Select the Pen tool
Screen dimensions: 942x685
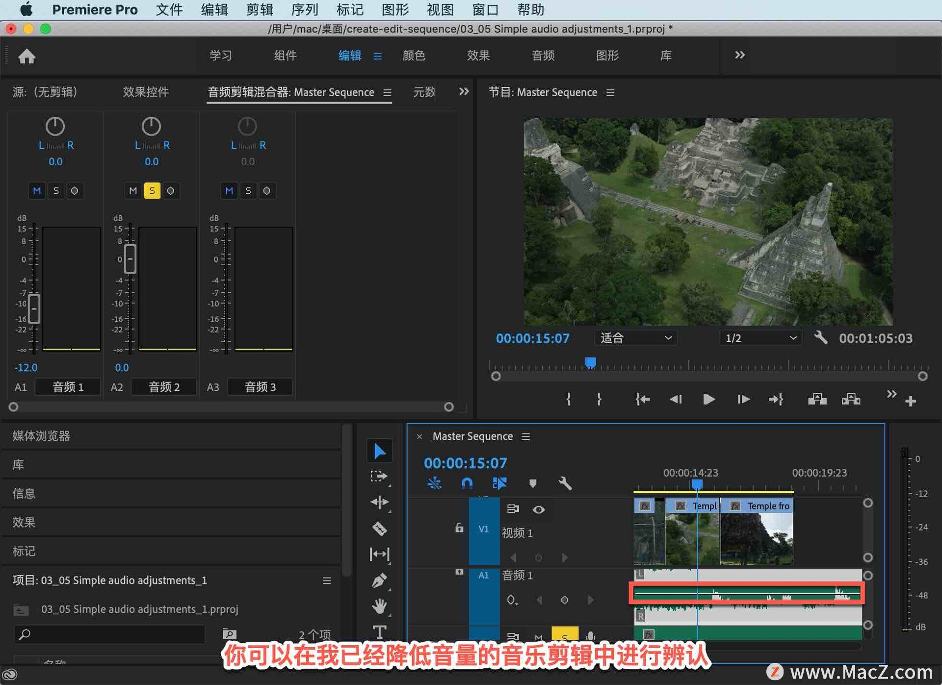(x=379, y=581)
